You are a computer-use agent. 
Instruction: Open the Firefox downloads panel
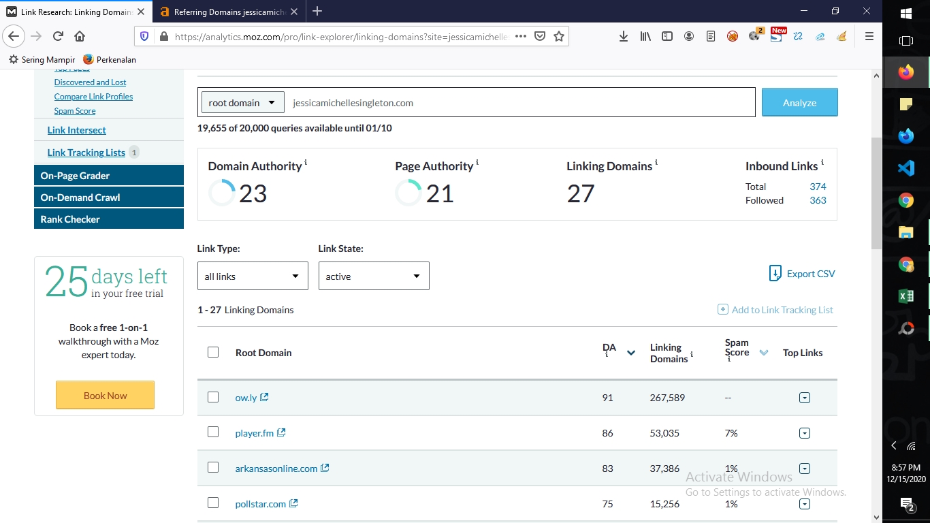tap(624, 36)
